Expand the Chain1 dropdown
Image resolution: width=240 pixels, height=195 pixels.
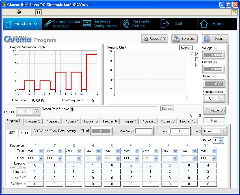pos(223,131)
